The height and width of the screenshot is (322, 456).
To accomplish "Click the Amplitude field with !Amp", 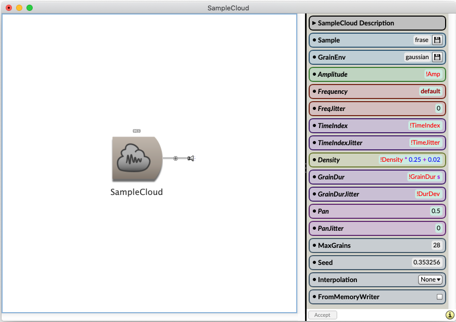I will click(432, 74).
